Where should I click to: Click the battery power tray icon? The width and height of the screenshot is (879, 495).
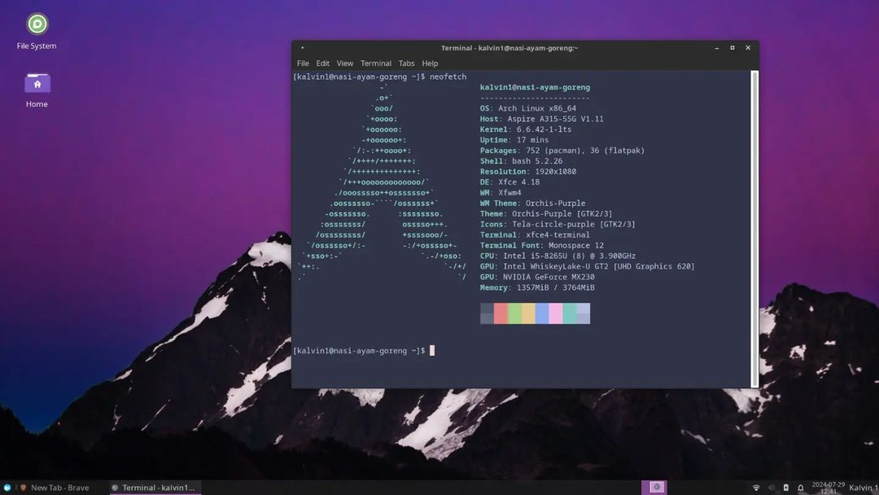tap(786, 488)
